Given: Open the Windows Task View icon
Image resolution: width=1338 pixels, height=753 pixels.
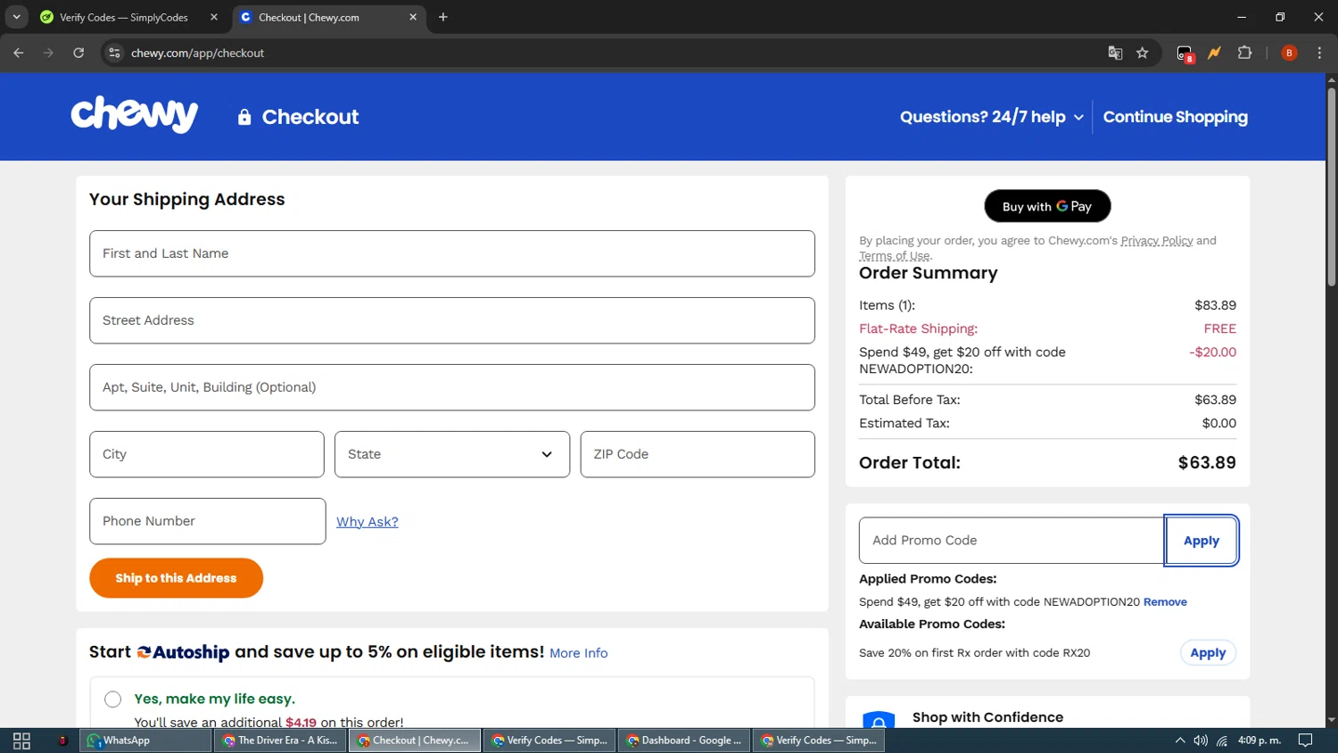Looking at the screenshot, I should [21, 741].
